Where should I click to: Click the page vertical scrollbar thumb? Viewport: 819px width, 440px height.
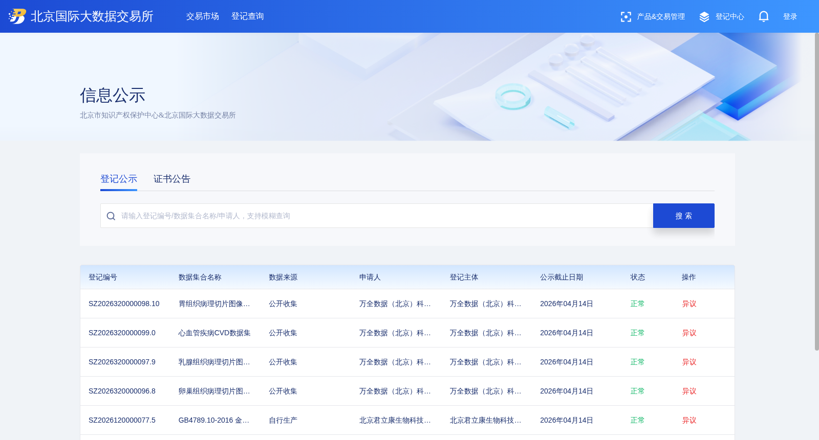[816, 192]
